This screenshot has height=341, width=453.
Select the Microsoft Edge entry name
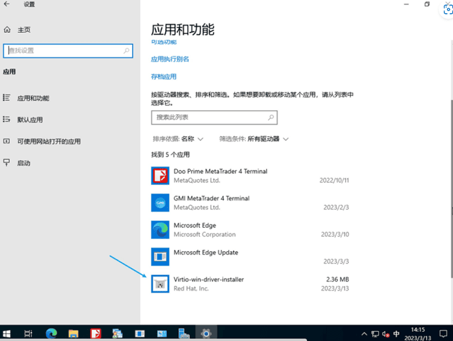[195, 225]
